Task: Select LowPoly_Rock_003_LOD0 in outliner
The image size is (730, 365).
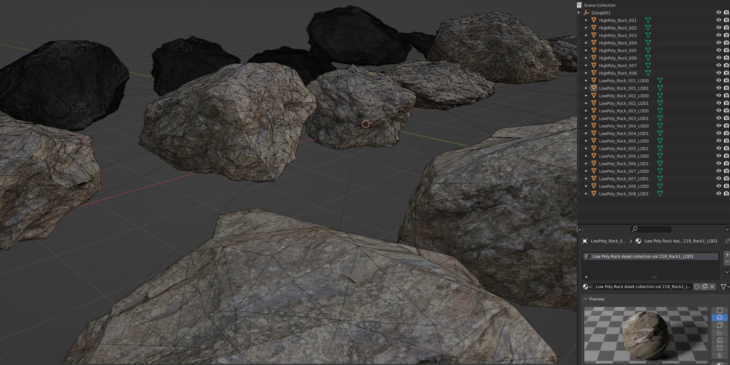Action: point(624,111)
